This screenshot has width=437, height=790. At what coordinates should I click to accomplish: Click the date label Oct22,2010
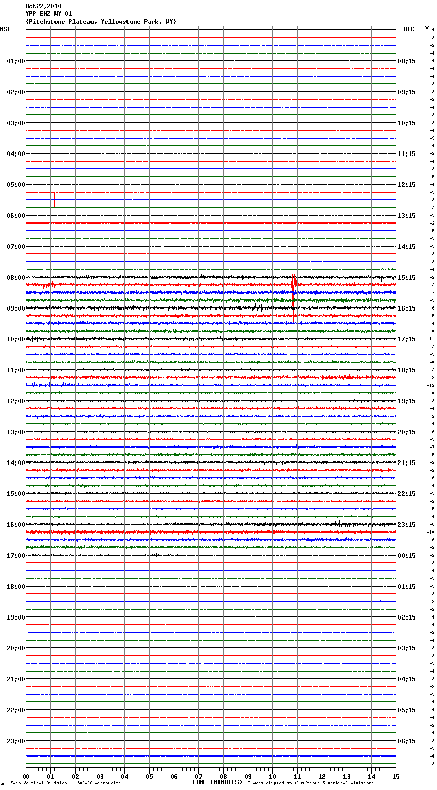pos(43,6)
